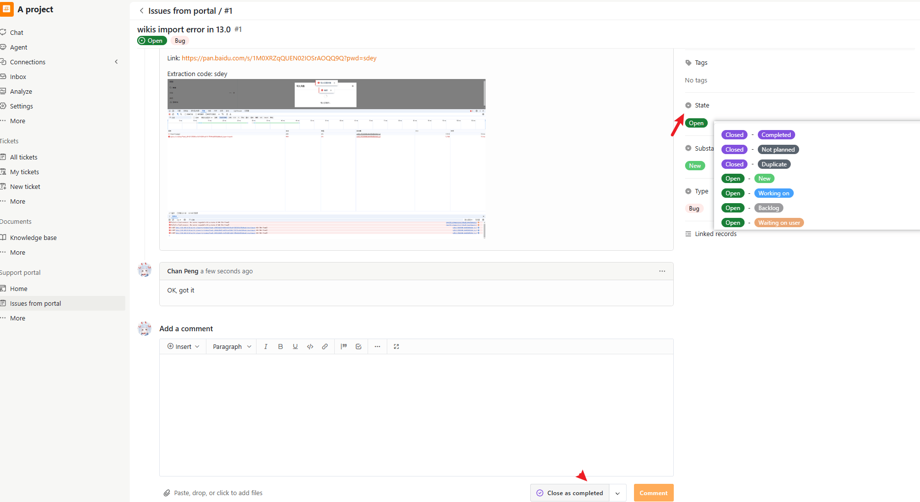Open Chan Peng comment options menu

coord(662,271)
